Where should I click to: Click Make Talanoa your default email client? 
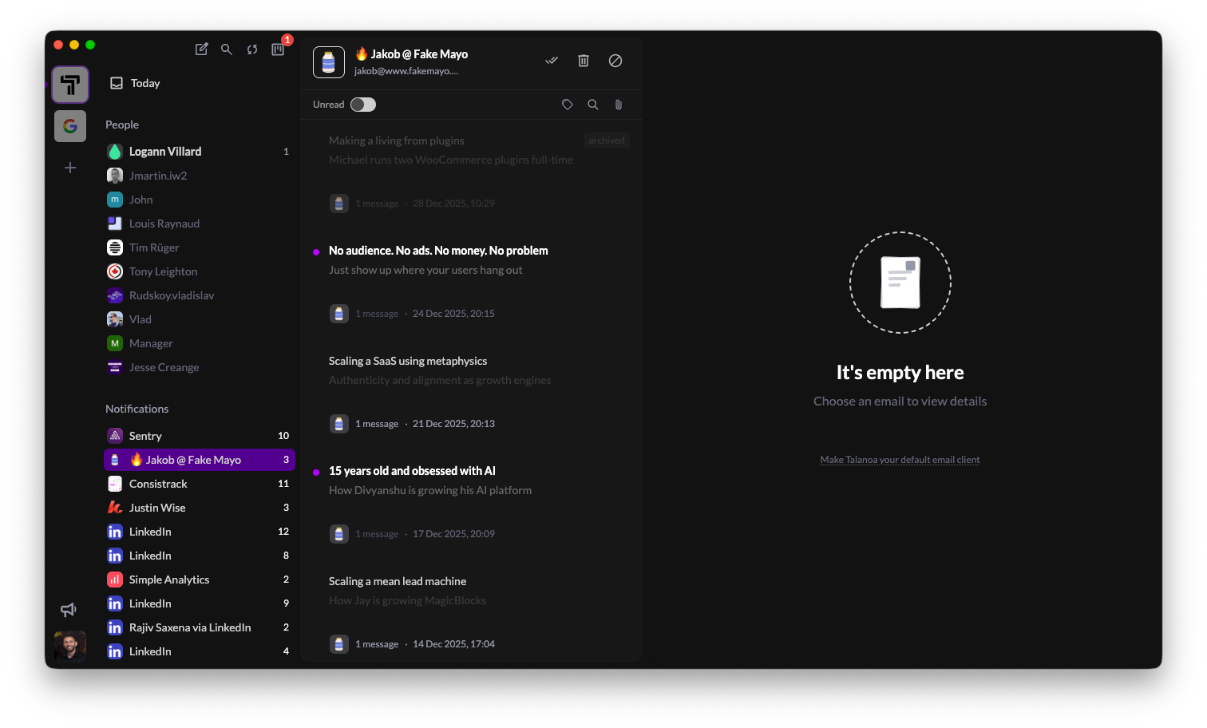(x=900, y=460)
